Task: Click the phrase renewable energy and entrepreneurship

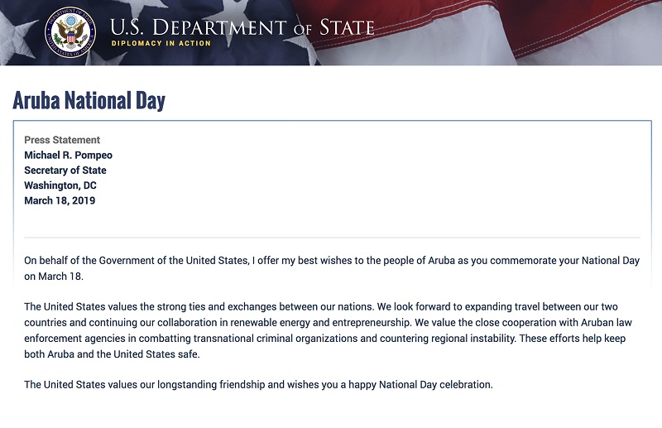Action: point(320,323)
